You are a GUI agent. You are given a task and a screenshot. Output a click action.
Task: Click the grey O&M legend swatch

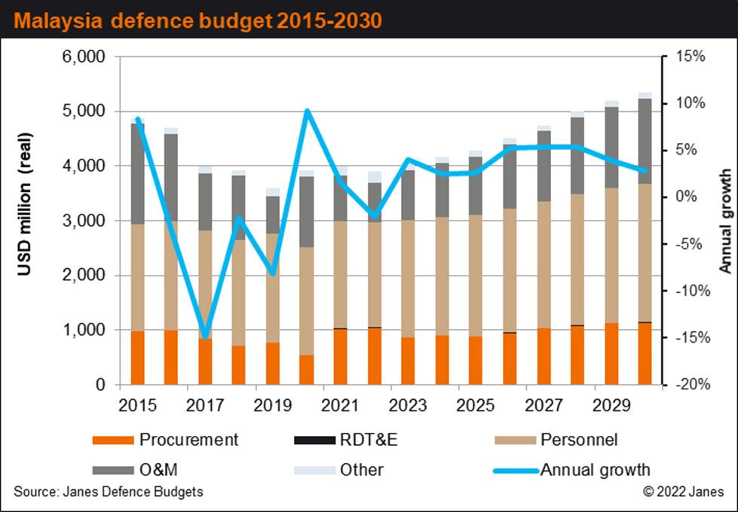(x=113, y=470)
